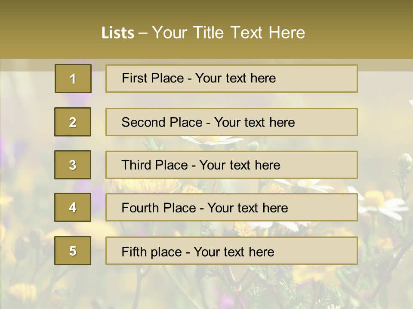Click 'Your Title Text Here' in the title
413x309 pixels.
(x=228, y=33)
